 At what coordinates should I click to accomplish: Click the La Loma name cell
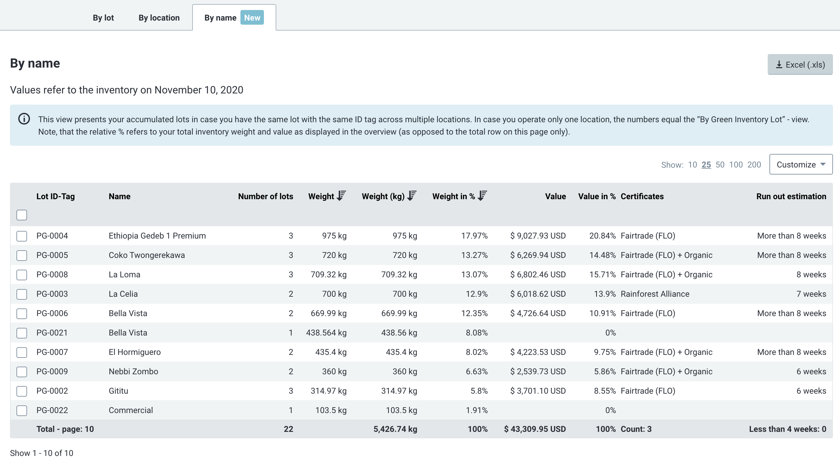[x=124, y=275]
